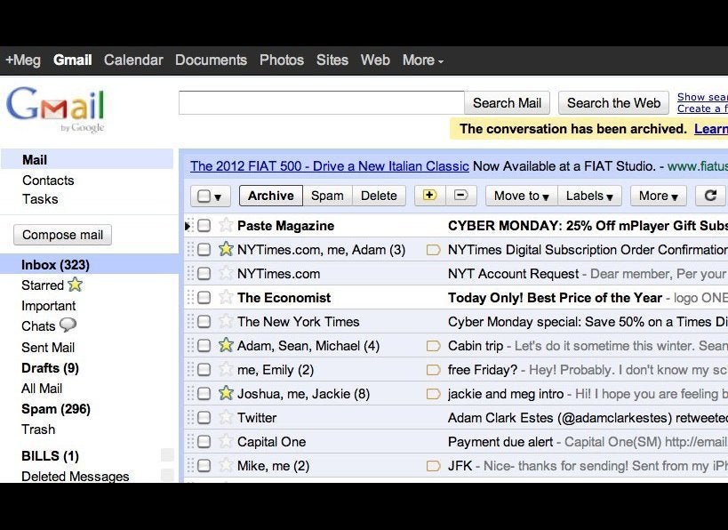Click the +Meg profile link

(x=23, y=60)
